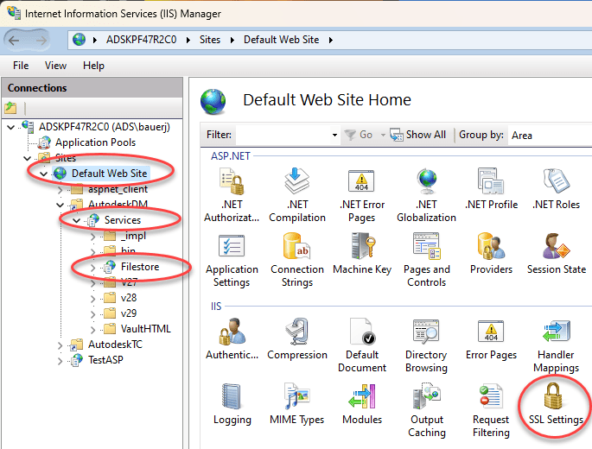Open .NET Error Pages feature
This screenshot has height=449, width=592.
[x=362, y=195]
